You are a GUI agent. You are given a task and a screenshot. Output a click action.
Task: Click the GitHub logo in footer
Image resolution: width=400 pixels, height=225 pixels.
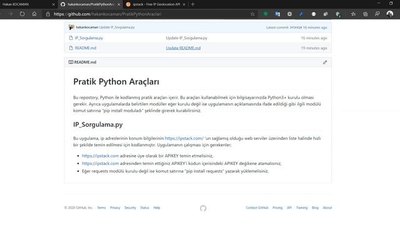point(203,208)
